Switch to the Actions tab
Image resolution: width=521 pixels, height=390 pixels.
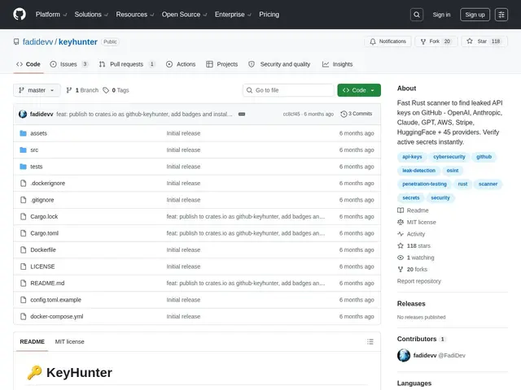(x=181, y=64)
